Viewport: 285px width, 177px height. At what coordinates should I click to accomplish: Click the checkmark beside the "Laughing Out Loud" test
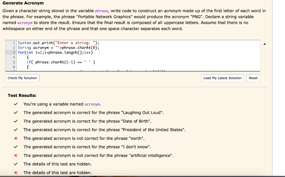(x=16, y=112)
